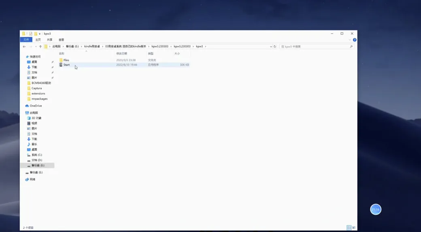
Task: Open 音乐 in navigation pane
Action: 34,144
